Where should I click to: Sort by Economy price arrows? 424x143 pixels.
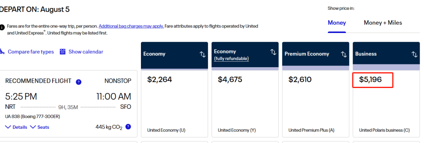203,54
